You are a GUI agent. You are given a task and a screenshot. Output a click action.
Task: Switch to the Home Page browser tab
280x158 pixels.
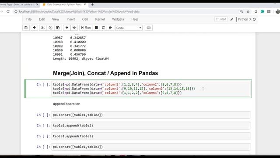coord(17,4)
